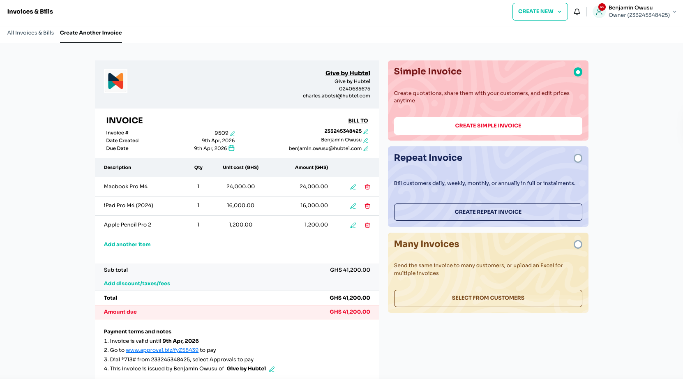Expand the Create New dropdown
Image resolution: width=683 pixels, height=379 pixels.
pos(540,12)
